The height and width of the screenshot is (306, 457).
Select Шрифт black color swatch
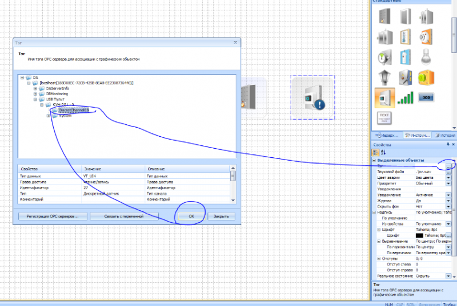coord(419,236)
